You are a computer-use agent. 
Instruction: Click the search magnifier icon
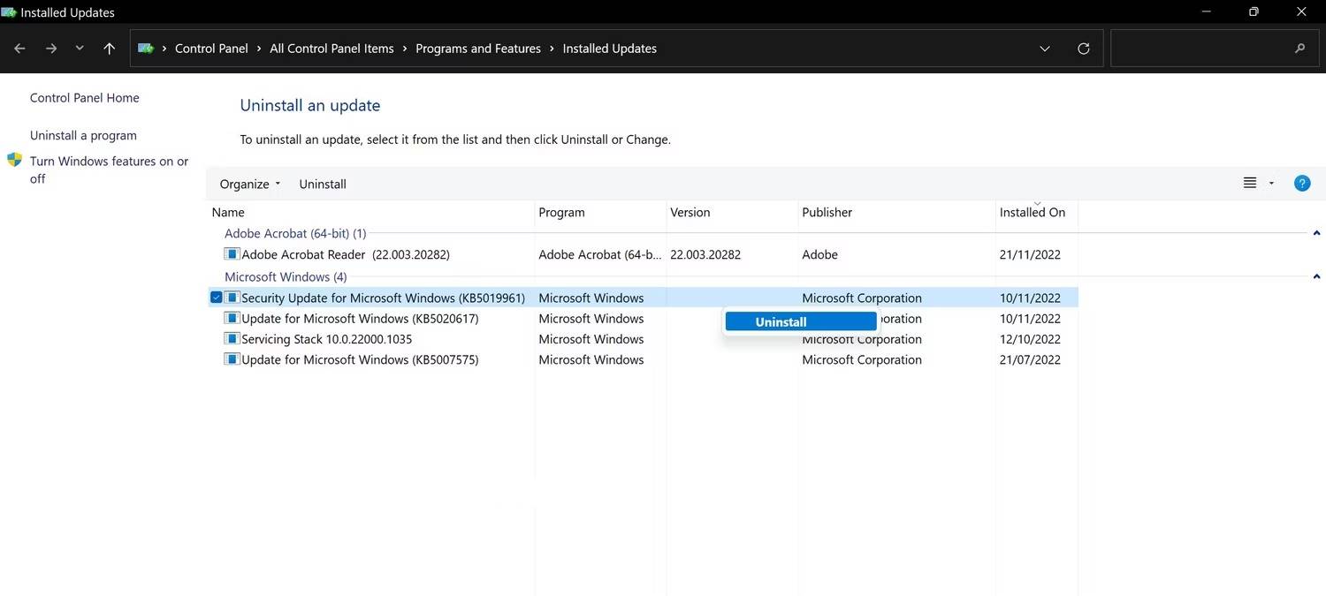pyautogui.click(x=1299, y=49)
